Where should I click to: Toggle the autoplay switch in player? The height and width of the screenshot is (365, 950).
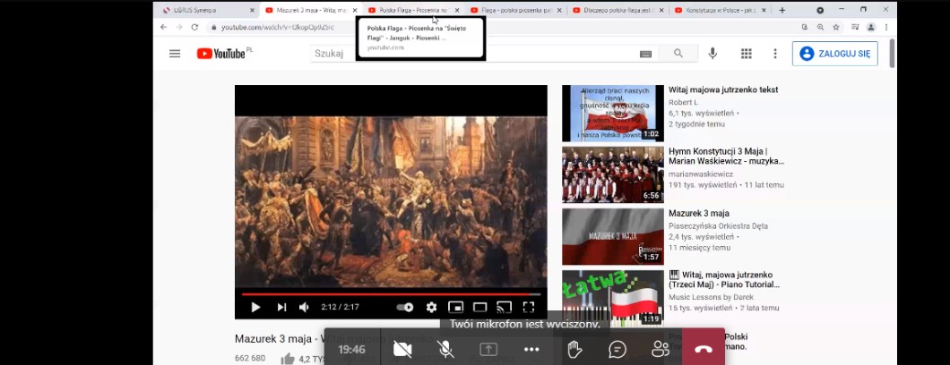click(x=405, y=307)
